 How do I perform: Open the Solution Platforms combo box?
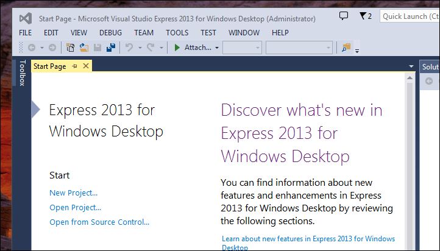(x=299, y=48)
